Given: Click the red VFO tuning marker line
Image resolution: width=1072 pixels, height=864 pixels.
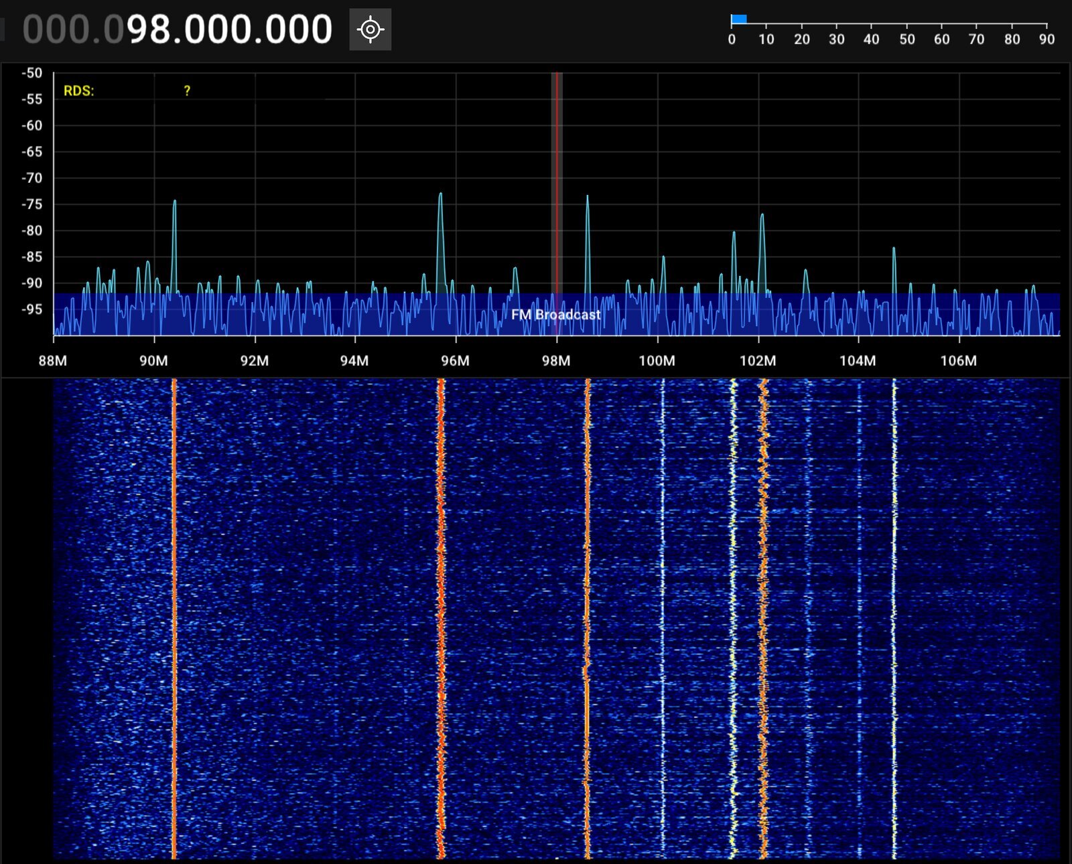Looking at the screenshot, I should click(x=557, y=204).
